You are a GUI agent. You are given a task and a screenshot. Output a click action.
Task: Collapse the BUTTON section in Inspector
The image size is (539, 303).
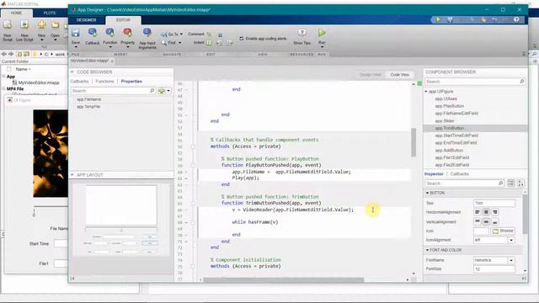pos(427,193)
